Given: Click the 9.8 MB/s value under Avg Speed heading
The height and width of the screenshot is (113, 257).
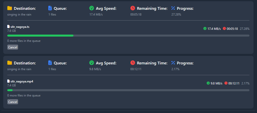Looking at the screenshot, I should pyautogui.click(x=95, y=69).
